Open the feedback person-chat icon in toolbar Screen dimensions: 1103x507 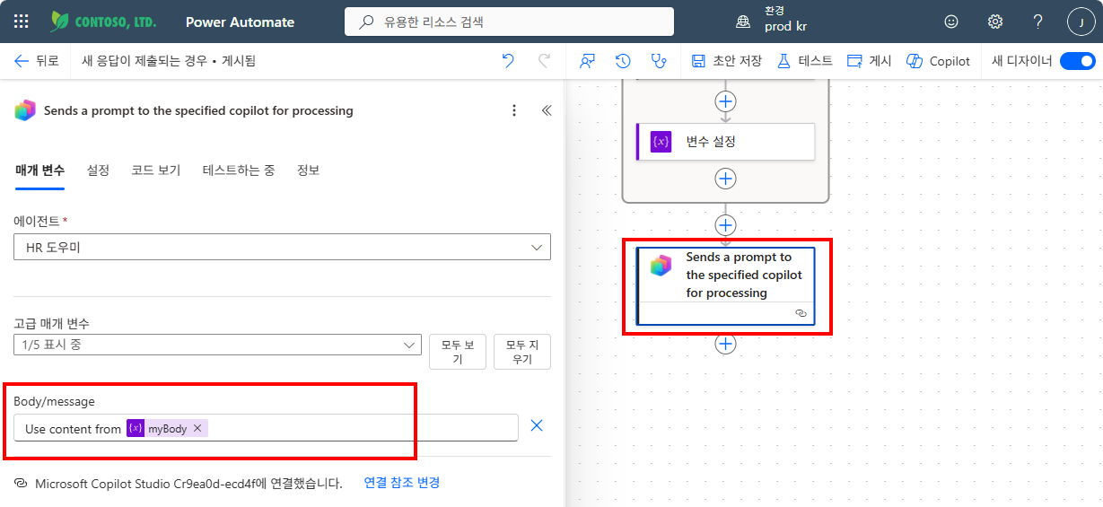[588, 61]
